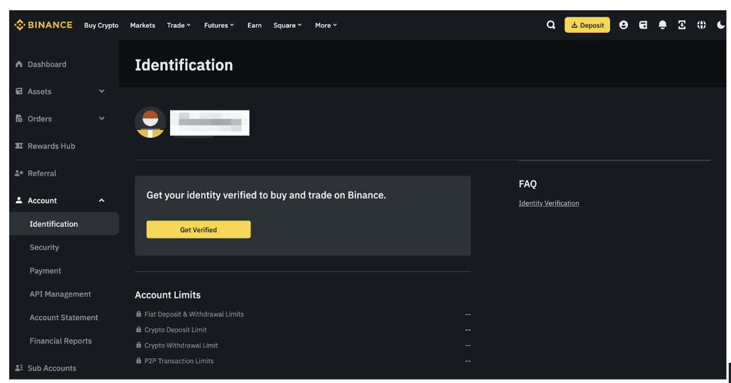
Task: Click the search magnifier icon
Action: pyautogui.click(x=551, y=25)
